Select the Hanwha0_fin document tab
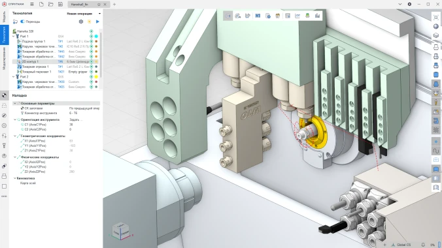 click(88, 5)
